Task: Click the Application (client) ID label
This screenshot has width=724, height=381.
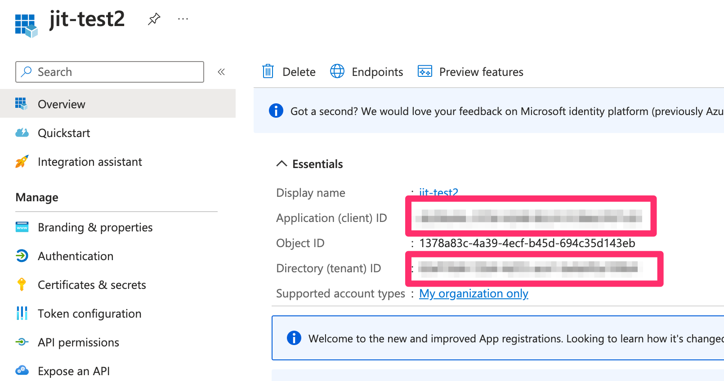Action: click(331, 218)
